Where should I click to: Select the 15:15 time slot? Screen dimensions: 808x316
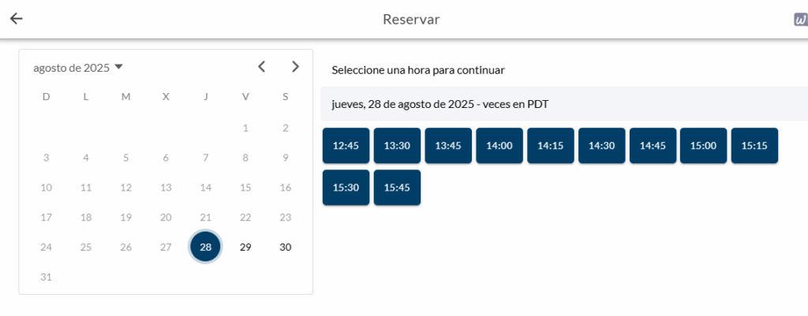754,146
